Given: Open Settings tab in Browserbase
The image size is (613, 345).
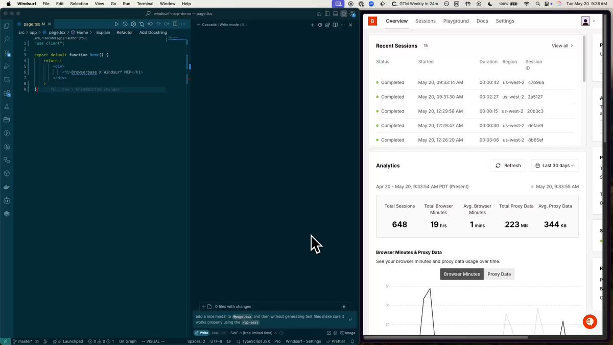Looking at the screenshot, I should coord(505,21).
